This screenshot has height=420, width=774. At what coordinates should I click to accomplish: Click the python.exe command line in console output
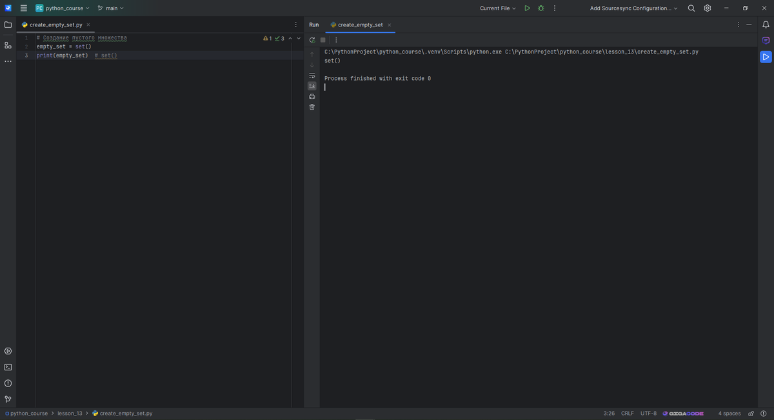pos(511,52)
